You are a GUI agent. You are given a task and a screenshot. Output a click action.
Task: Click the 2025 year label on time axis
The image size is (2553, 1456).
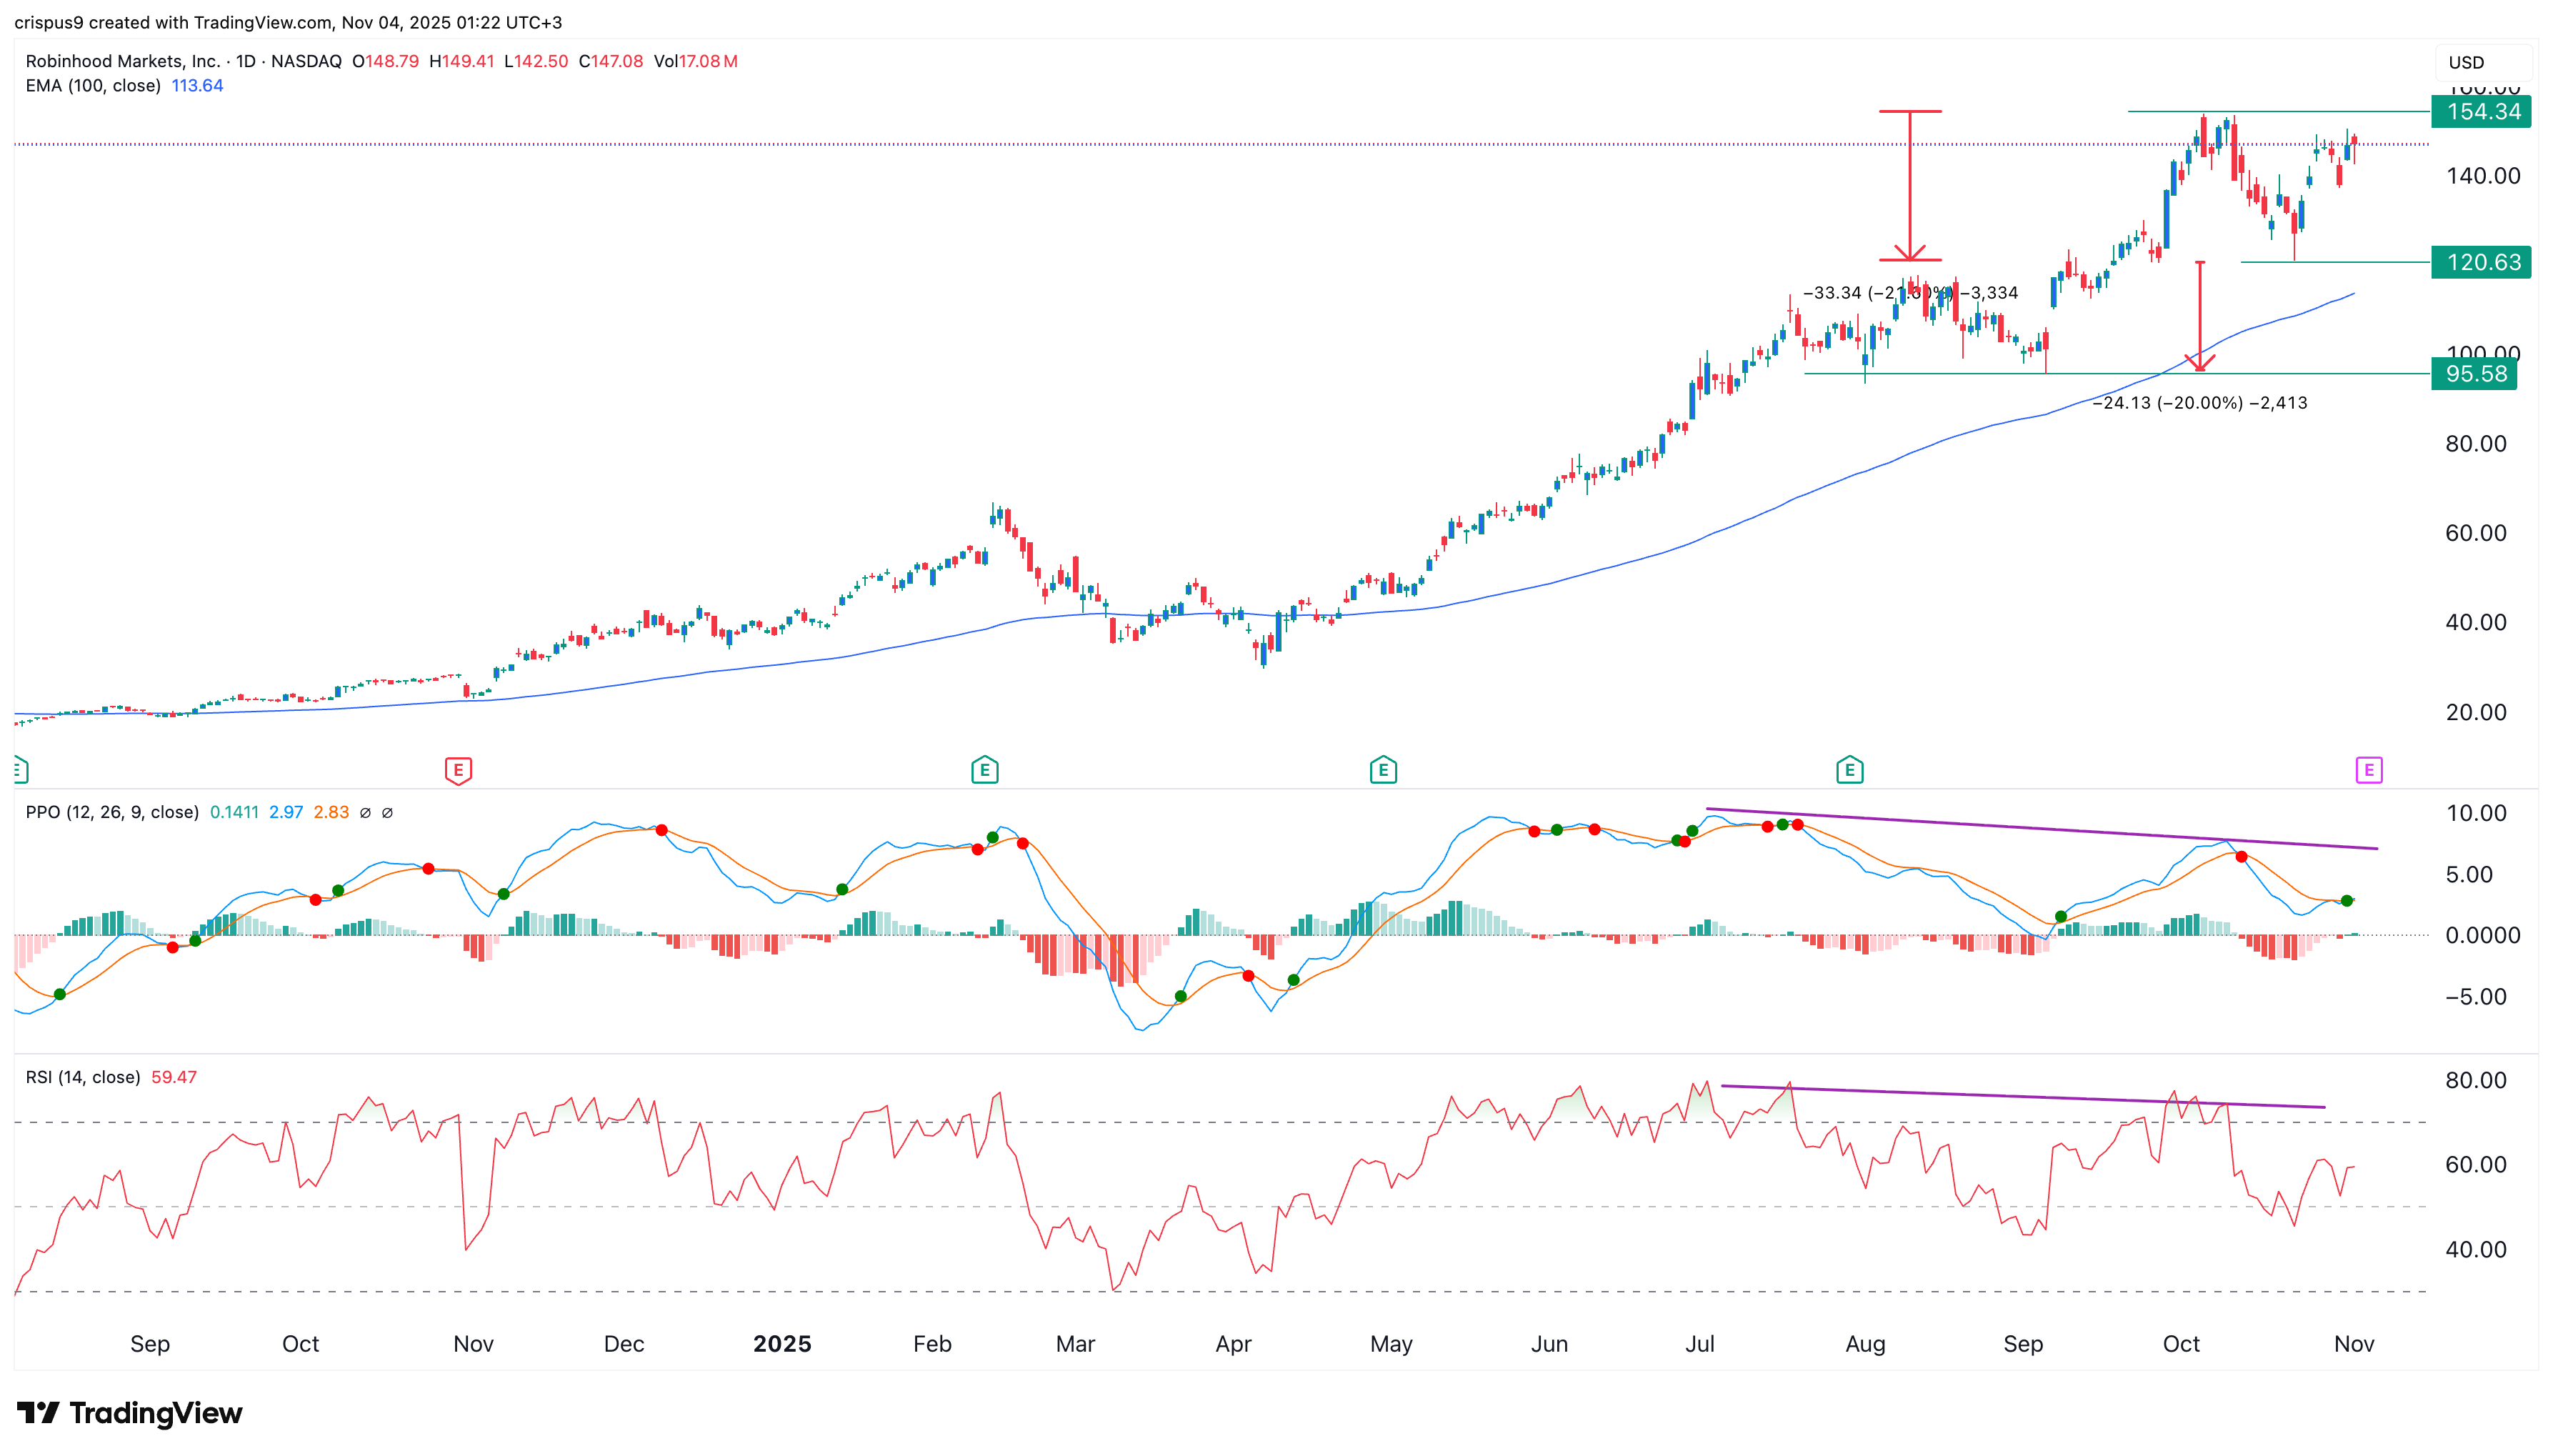(781, 1343)
